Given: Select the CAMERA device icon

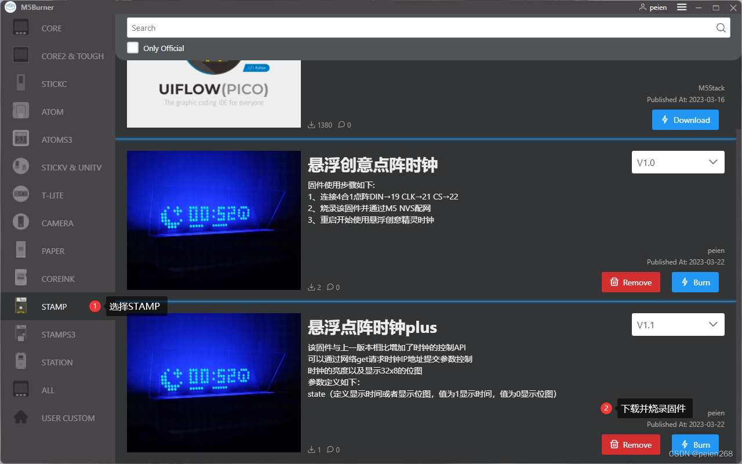Looking at the screenshot, I should coord(21,223).
